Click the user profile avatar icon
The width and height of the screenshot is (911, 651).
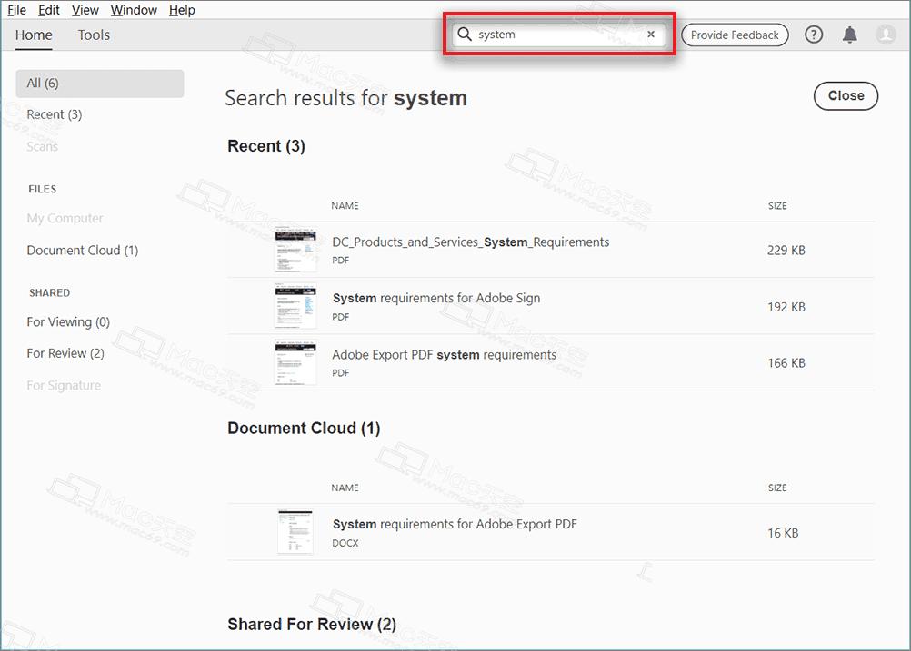coord(885,35)
